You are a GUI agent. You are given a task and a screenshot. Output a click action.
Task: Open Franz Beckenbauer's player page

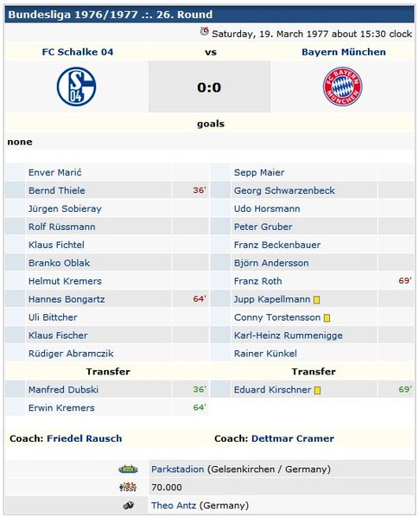277,245
